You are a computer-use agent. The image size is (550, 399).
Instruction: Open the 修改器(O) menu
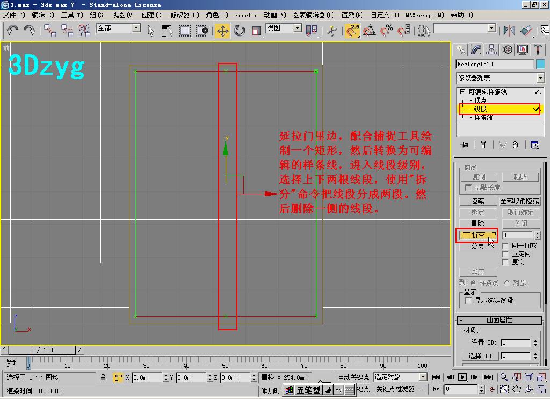(185, 15)
